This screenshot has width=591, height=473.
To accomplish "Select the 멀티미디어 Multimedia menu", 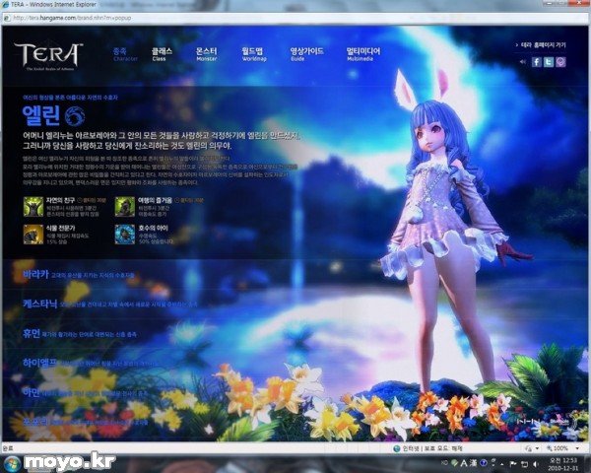I will point(363,54).
